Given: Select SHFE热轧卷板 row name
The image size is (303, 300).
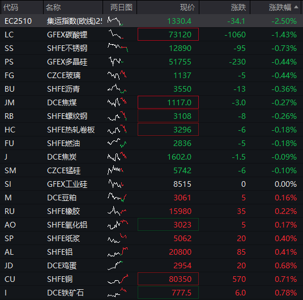Looking at the screenshot, I should point(71,130).
